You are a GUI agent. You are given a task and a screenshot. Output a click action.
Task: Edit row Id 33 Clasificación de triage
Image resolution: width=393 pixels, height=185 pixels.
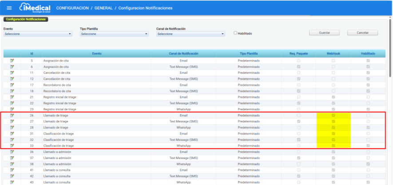(12, 146)
